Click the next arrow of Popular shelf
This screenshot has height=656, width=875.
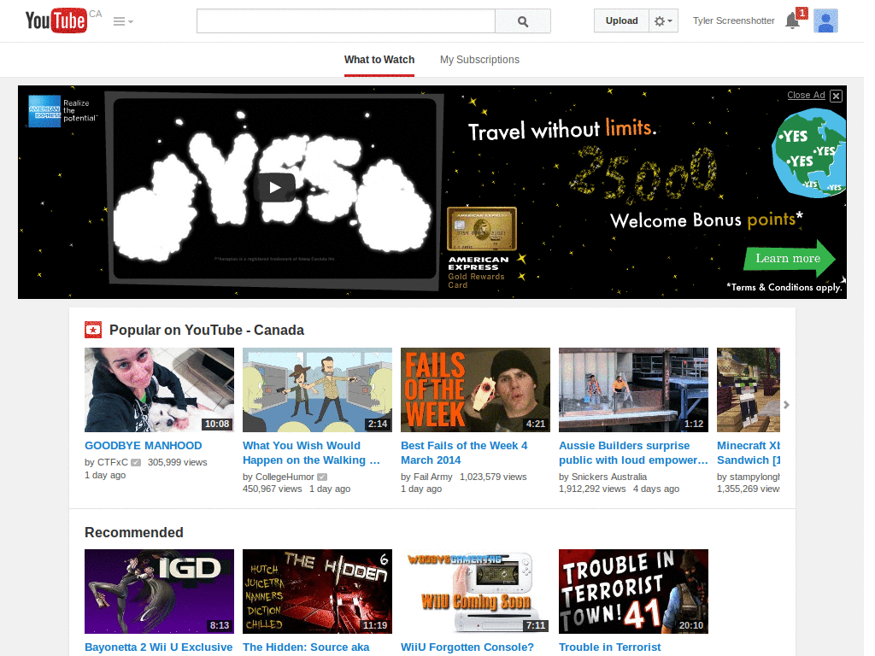(786, 405)
